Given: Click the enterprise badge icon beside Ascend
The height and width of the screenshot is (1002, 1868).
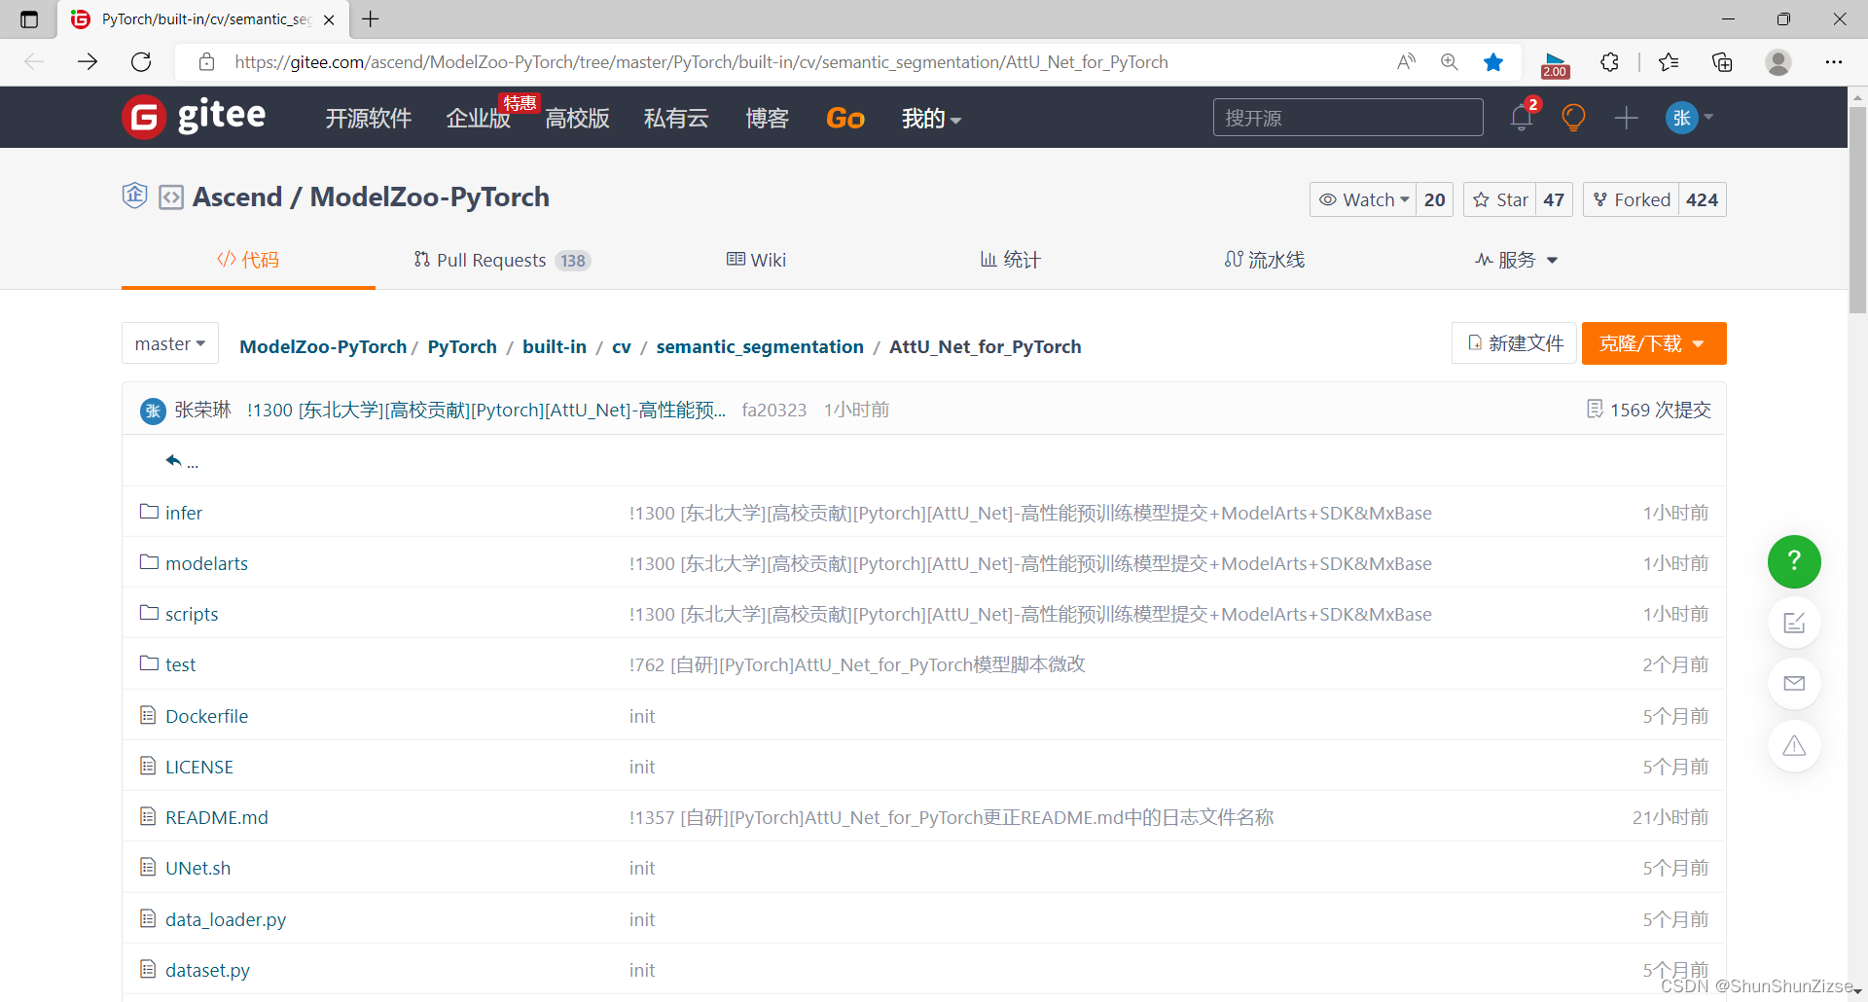Looking at the screenshot, I should pos(134,196).
